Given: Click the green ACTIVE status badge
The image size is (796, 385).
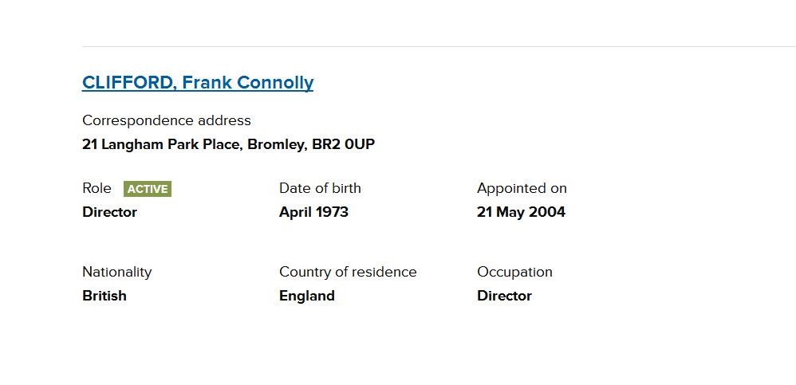Looking at the screenshot, I should coord(148,189).
